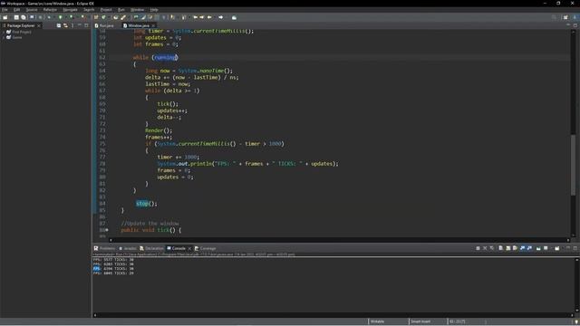Click the highlighted 'running' word in while condition
Image resolution: width=580 pixels, height=326 pixels.
point(165,57)
